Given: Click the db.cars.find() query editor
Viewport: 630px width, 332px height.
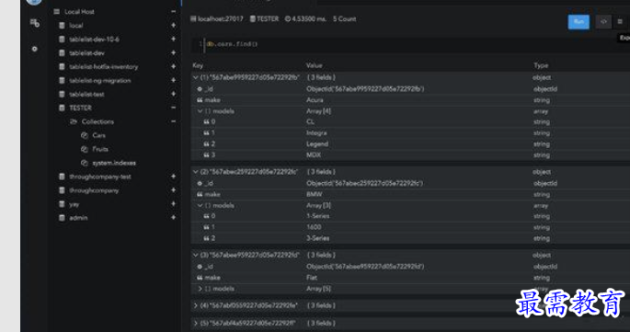Looking at the screenshot, I should [x=410, y=44].
